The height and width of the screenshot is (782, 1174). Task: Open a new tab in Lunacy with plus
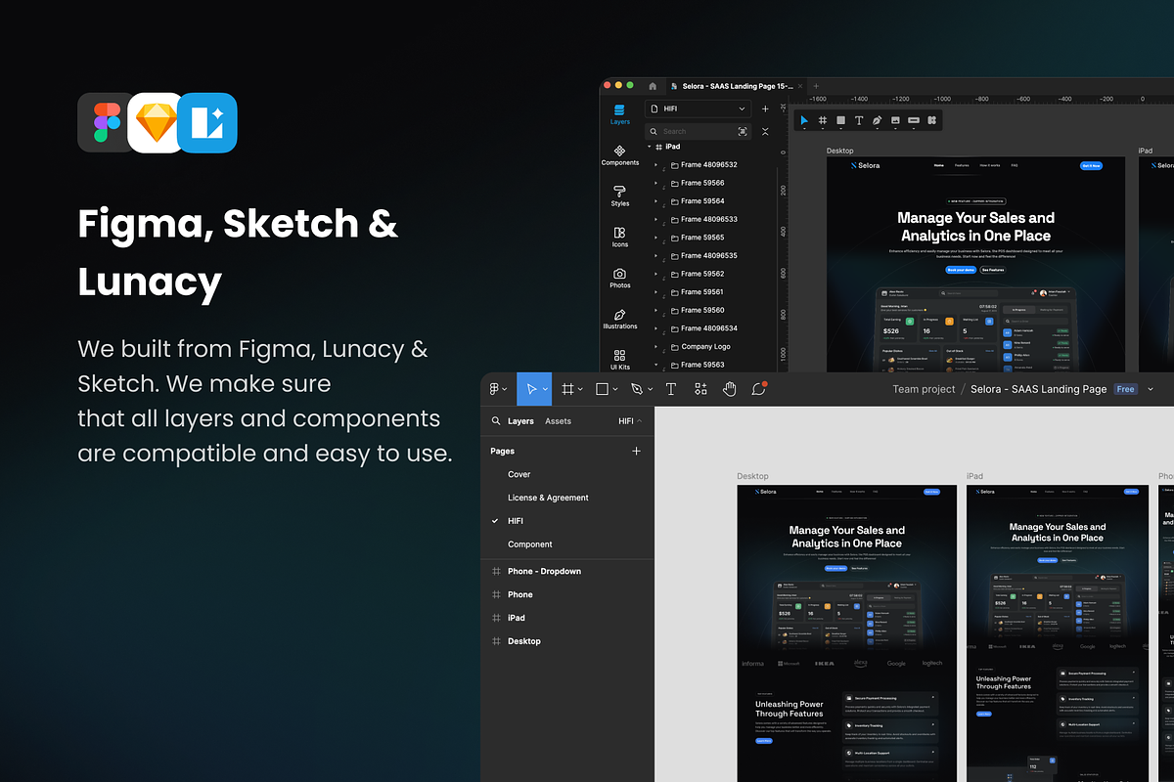[815, 86]
